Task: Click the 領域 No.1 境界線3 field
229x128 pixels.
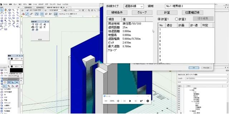Action: point(190,6)
